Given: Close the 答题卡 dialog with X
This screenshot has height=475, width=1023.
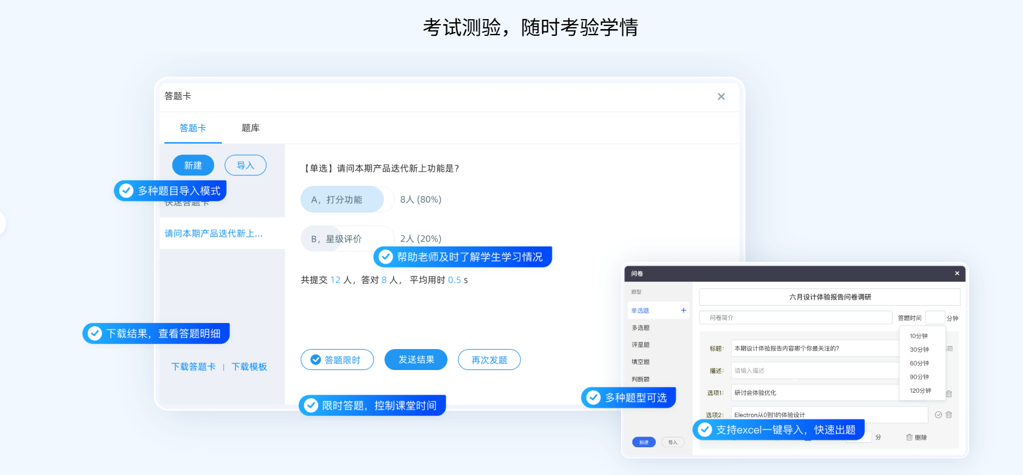Looking at the screenshot, I should [721, 96].
